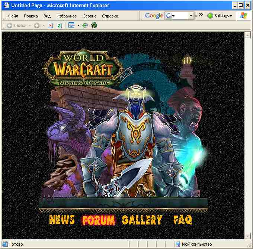
Task: Click the page icon in status bar
Action: click(5, 244)
